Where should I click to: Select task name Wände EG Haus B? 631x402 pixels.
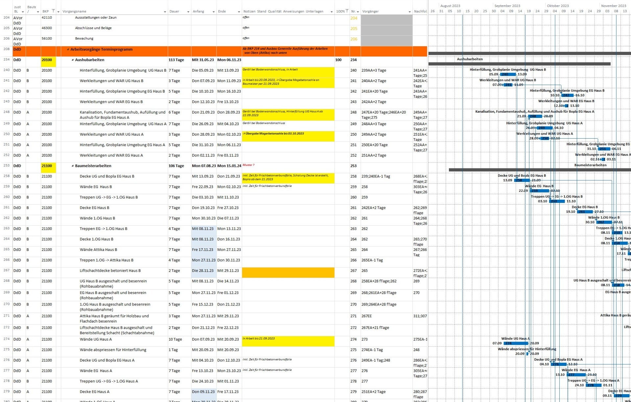click(x=96, y=187)
